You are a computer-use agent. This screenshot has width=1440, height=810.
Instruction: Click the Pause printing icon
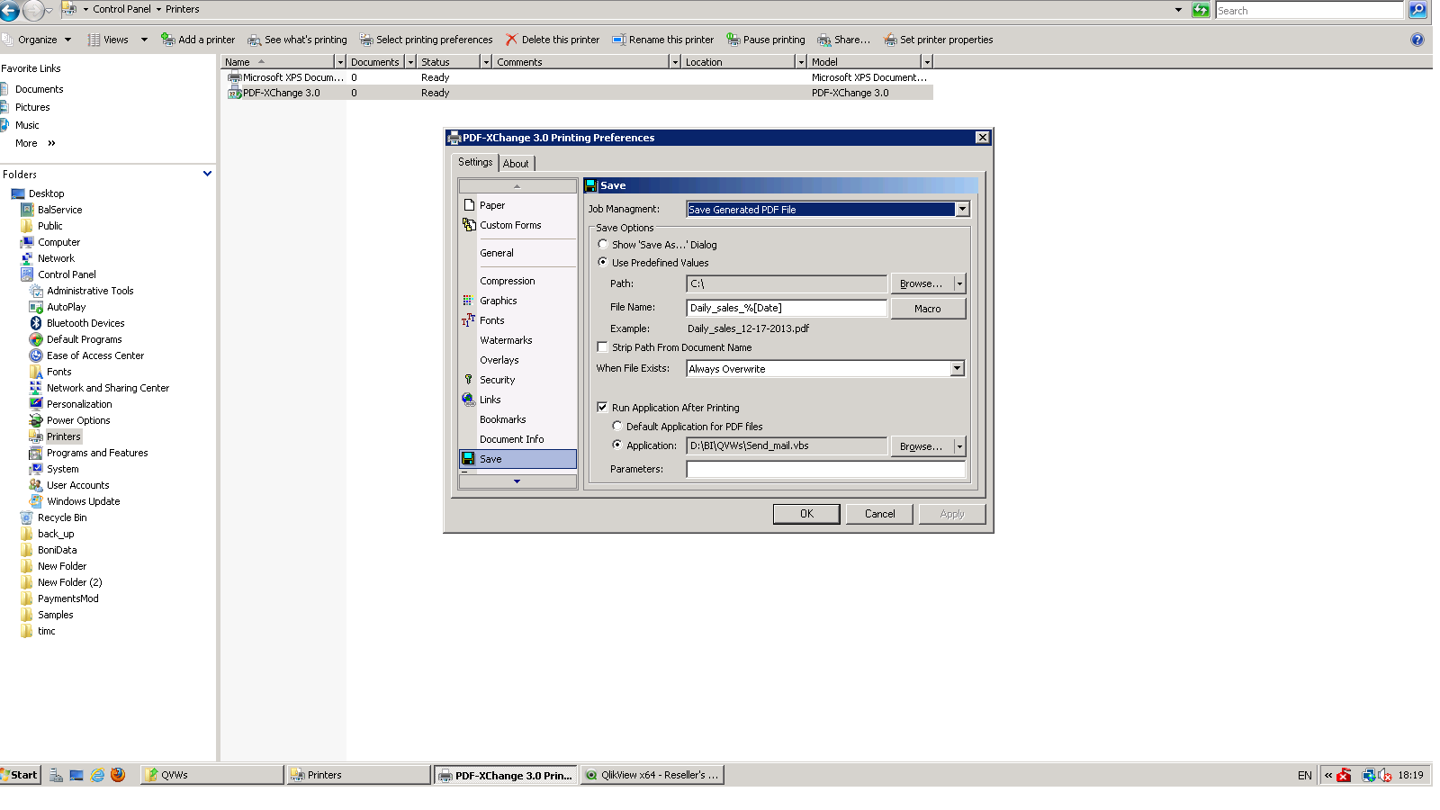click(733, 40)
